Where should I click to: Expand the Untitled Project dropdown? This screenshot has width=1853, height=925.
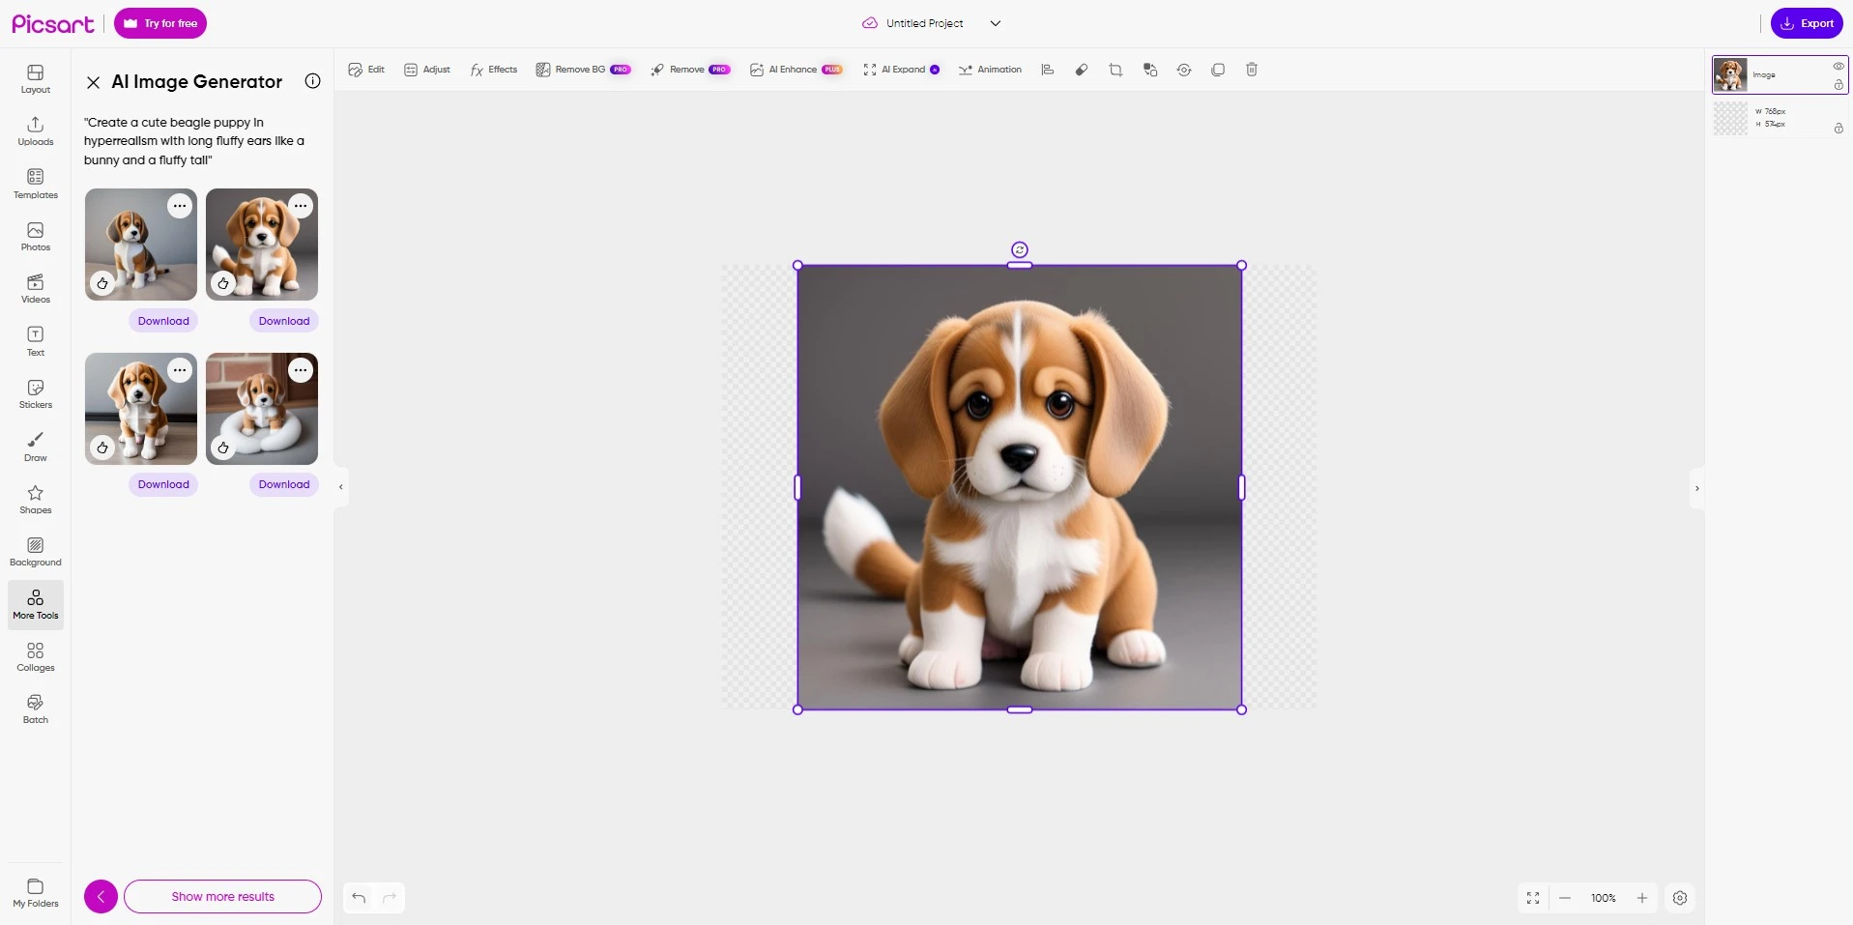996,23
